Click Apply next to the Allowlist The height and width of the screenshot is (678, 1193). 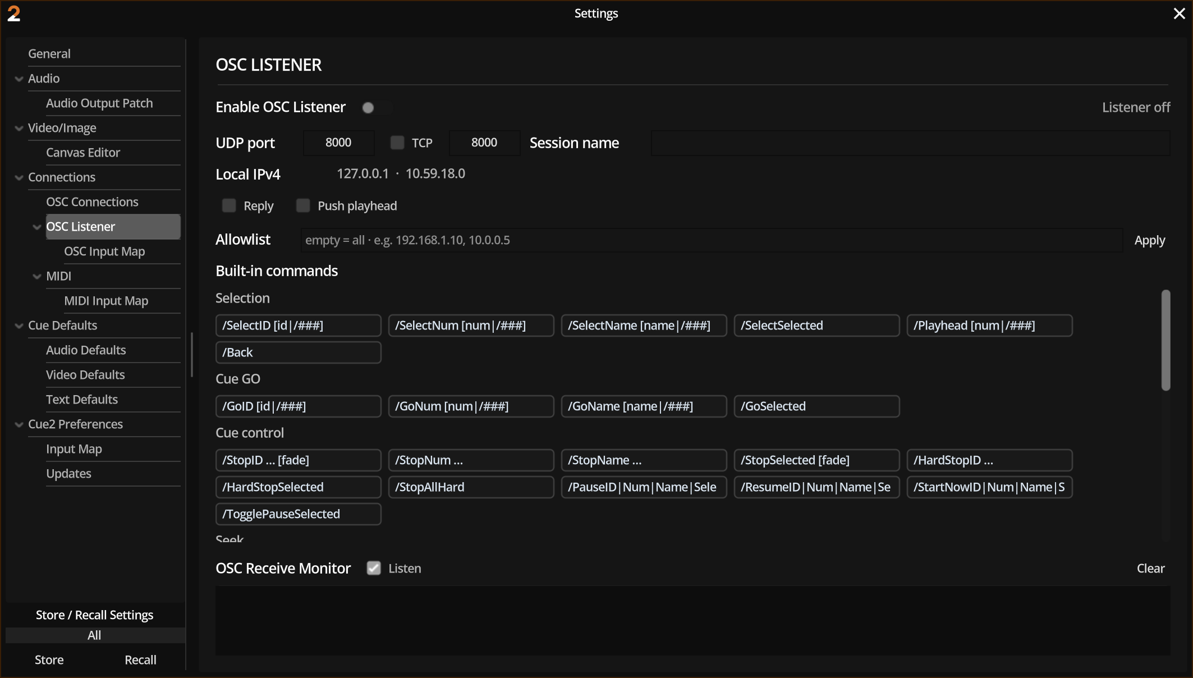pos(1149,240)
